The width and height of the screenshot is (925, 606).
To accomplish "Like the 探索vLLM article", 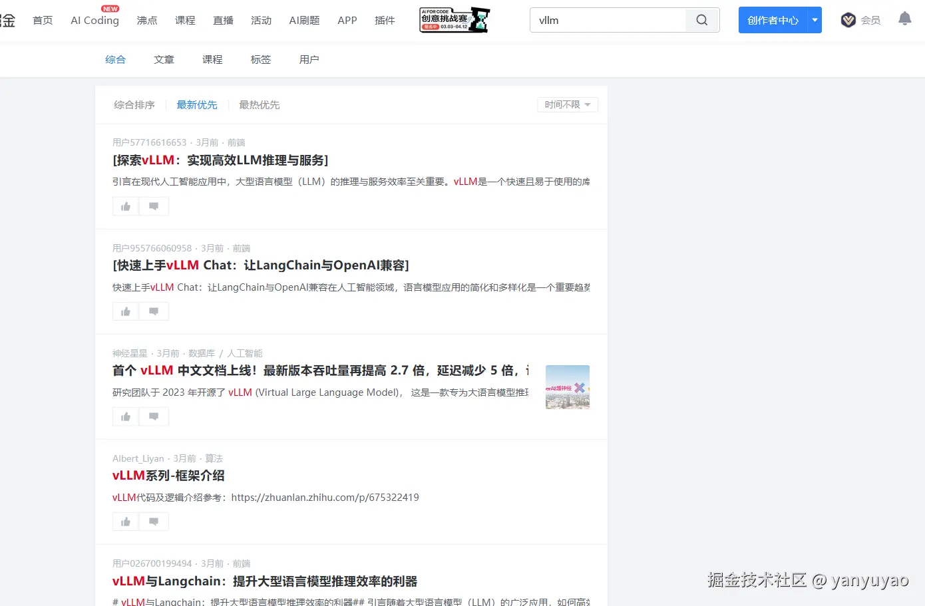I will pyautogui.click(x=125, y=206).
